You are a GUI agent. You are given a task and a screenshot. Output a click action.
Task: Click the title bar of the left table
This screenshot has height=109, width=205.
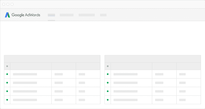pos(52,59)
